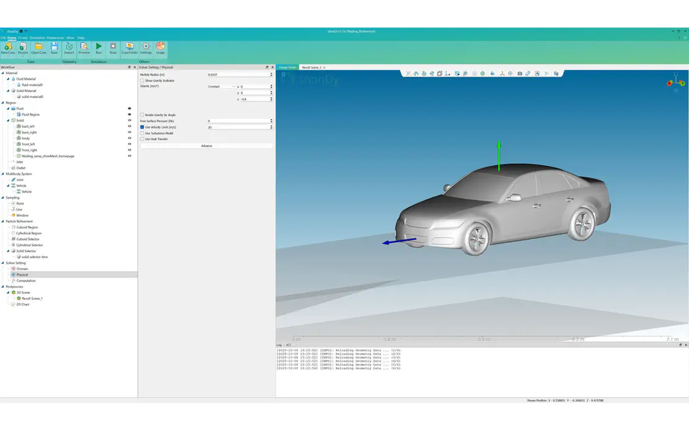Select the Computation solver setting item
Screen dimensions: 689x431
coord(26,281)
